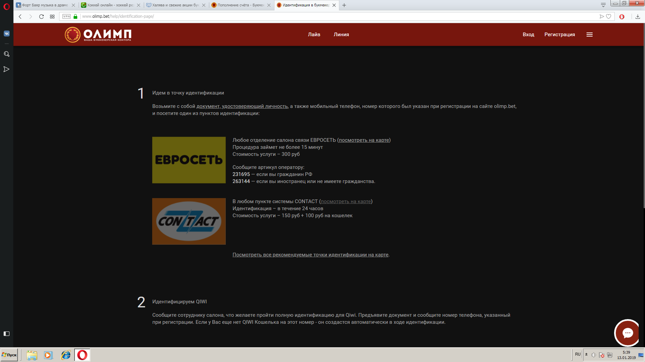This screenshot has width=645, height=362.
Task: Close the Пополнение счёта tab
Action: [269, 5]
